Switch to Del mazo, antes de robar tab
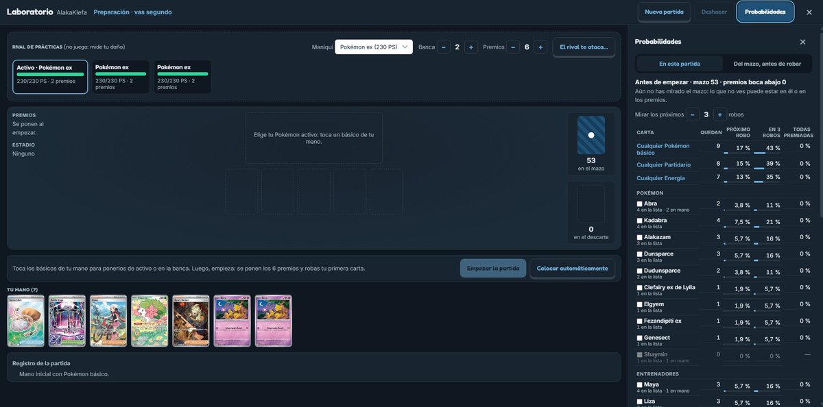 coord(767,64)
